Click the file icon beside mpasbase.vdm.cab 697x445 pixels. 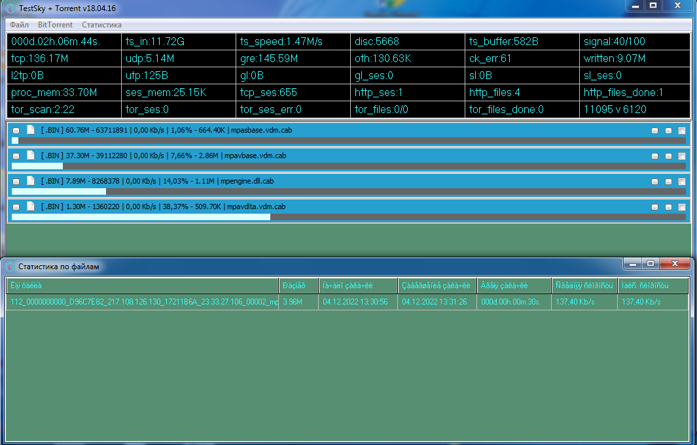(30, 130)
